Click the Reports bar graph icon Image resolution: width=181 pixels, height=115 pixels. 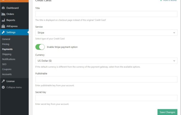[x=3, y=20]
